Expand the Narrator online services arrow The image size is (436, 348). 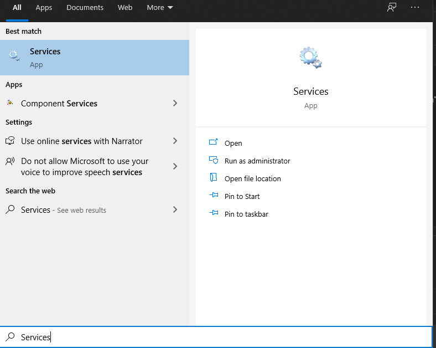pyautogui.click(x=175, y=141)
